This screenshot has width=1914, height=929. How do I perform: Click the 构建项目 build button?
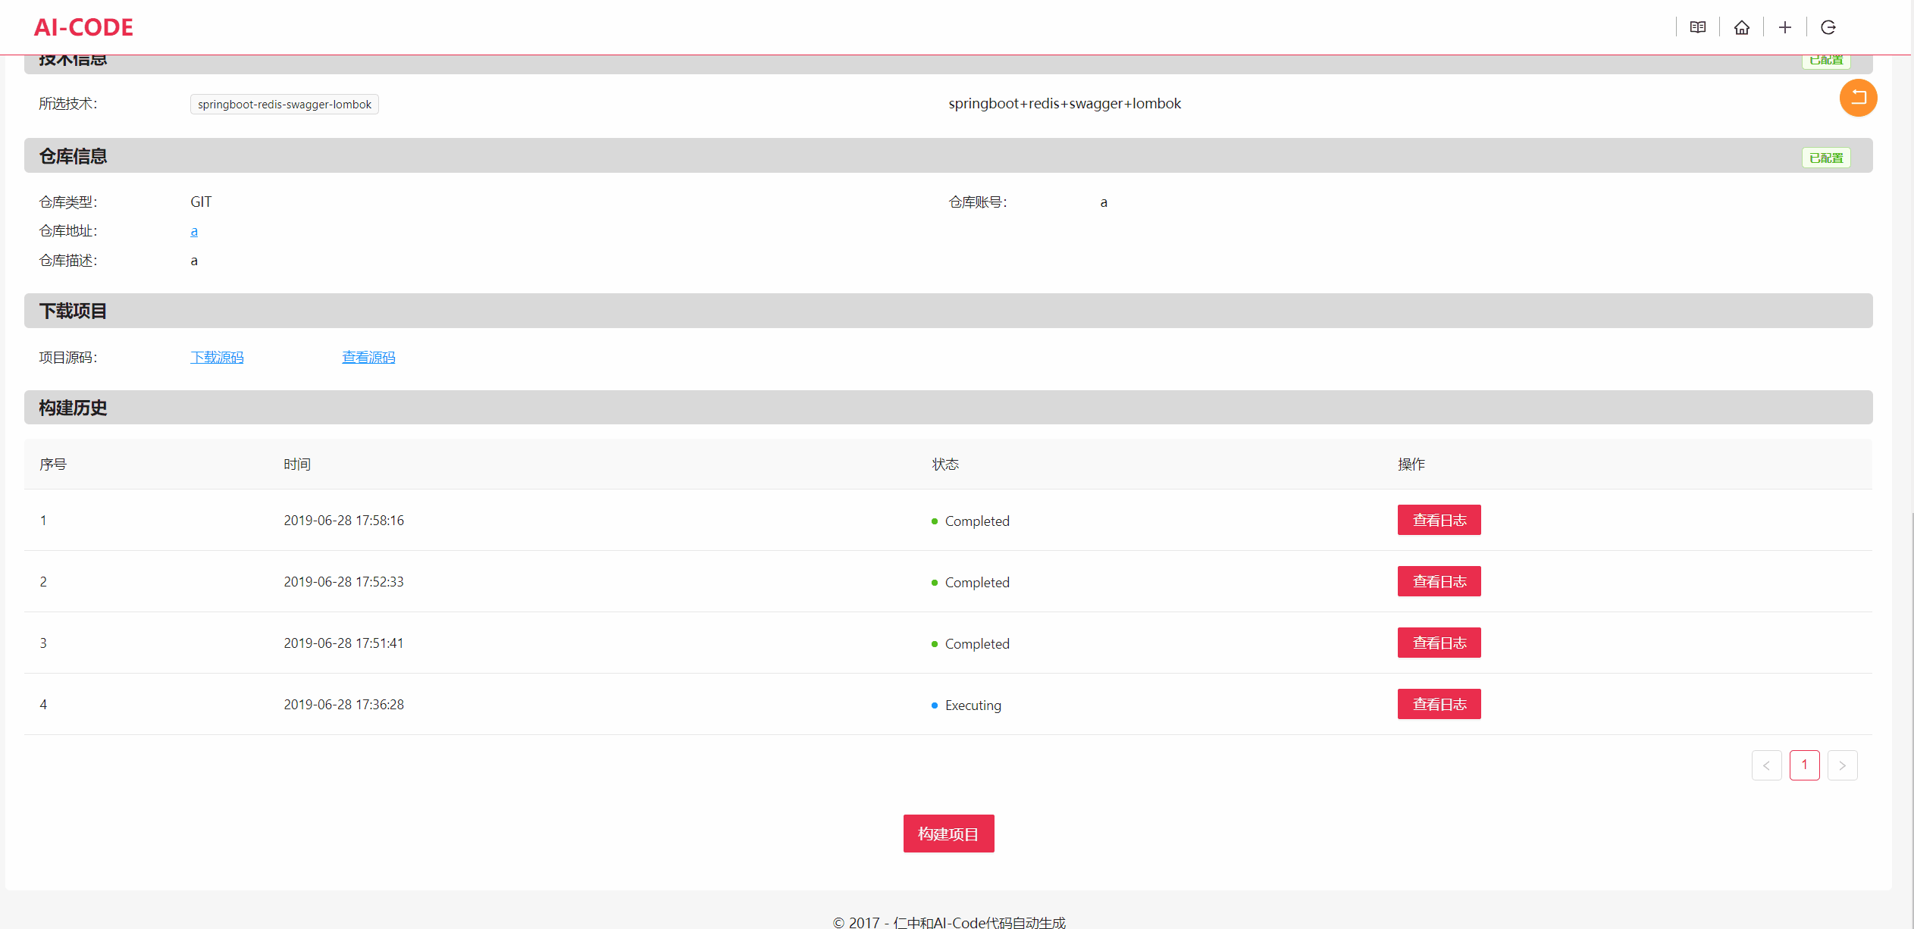click(x=948, y=834)
